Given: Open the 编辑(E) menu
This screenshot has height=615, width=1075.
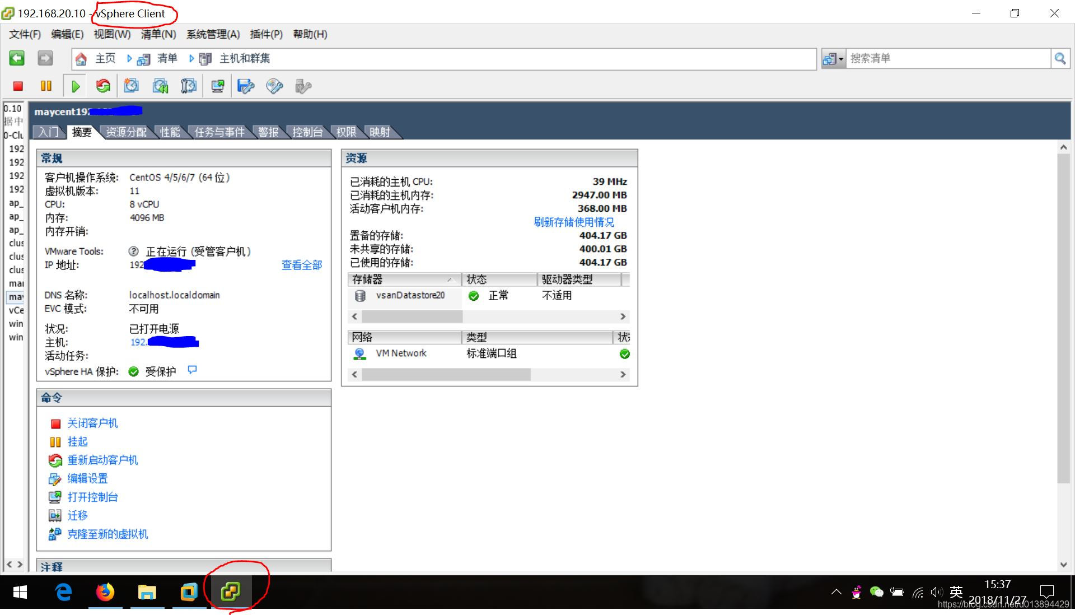Looking at the screenshot, I should 67,34.
